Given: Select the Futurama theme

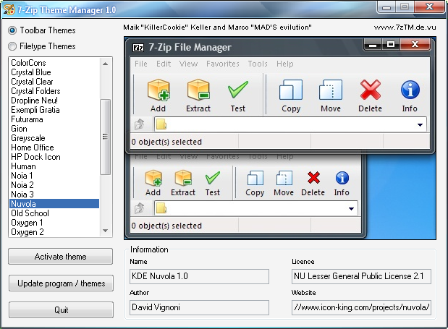Looking at the screenshot, I should (x=54, y=119).
